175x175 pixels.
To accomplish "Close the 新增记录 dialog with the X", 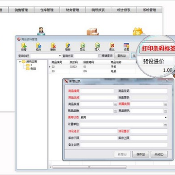I will [x=167, y=80].
